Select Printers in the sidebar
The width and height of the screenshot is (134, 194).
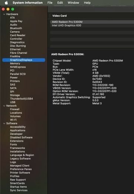coord(15,81)
